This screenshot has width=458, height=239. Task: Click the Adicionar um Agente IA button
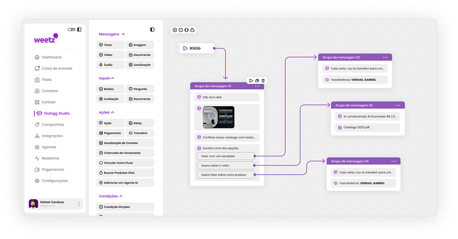[125, 182]
